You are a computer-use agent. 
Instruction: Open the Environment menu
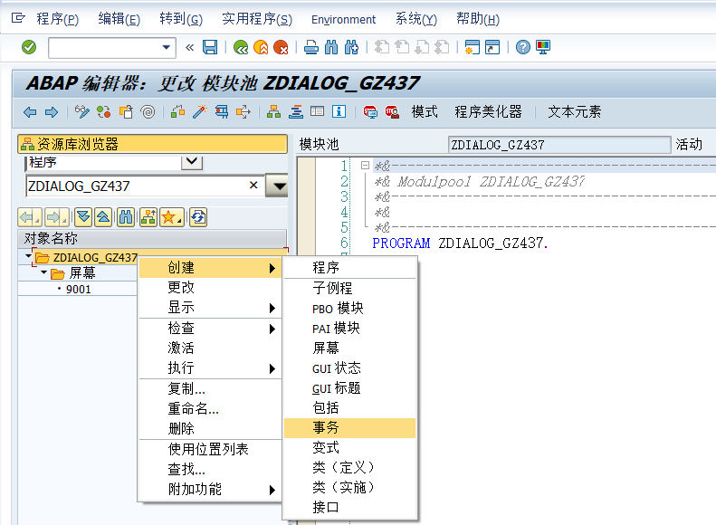[343, 20]
